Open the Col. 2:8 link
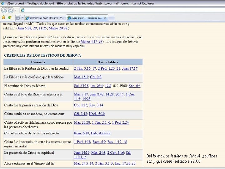 point(96,77)
